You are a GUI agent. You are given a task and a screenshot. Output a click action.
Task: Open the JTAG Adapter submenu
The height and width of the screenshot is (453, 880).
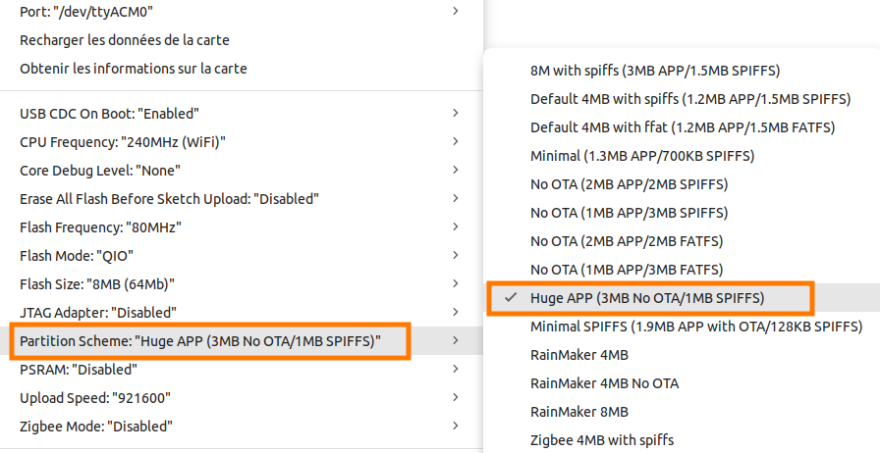(x=98, y=313)
